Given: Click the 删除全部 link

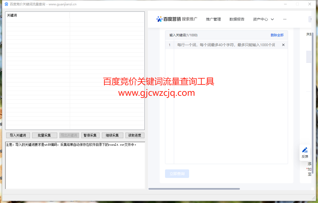Looking at the screenshot, I should point(277,35).
